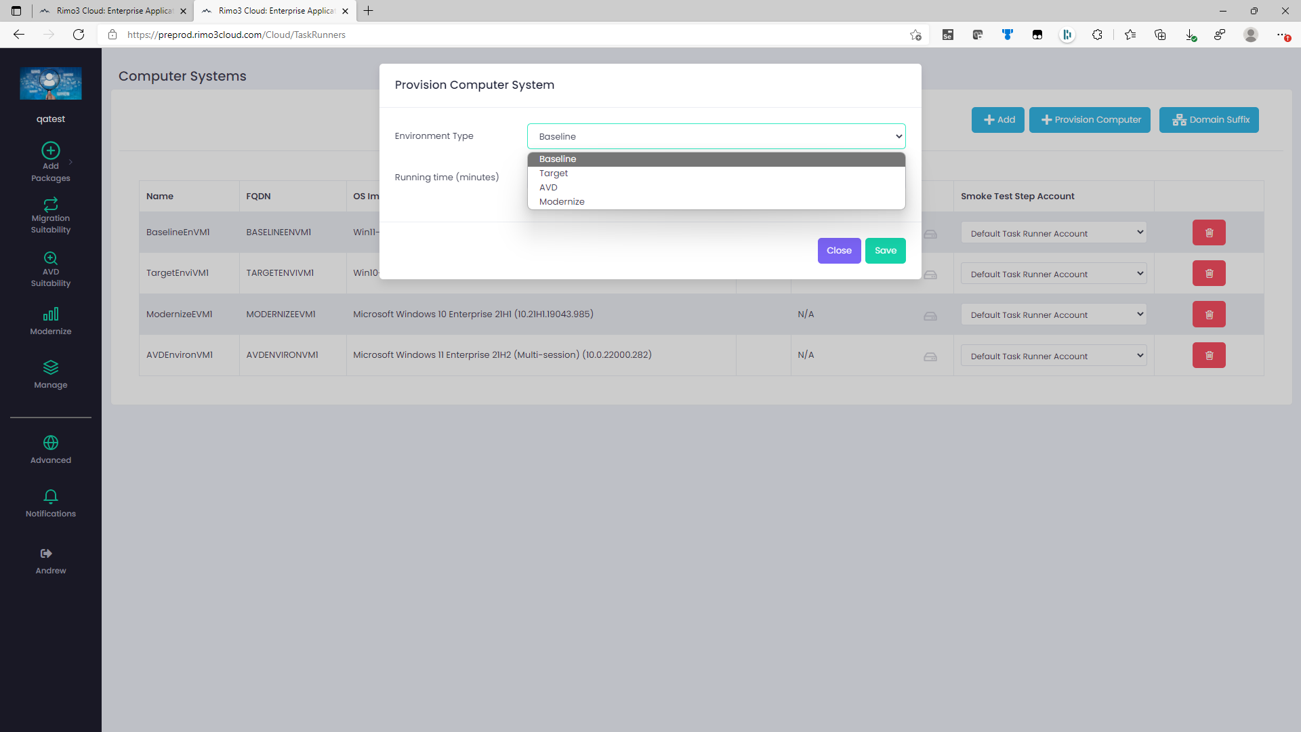Delete the ModernizeEVM1 row with the trash icon
Image resolution: width=1301 pixels, height=732 pixels.
(x=1209, y=314)
